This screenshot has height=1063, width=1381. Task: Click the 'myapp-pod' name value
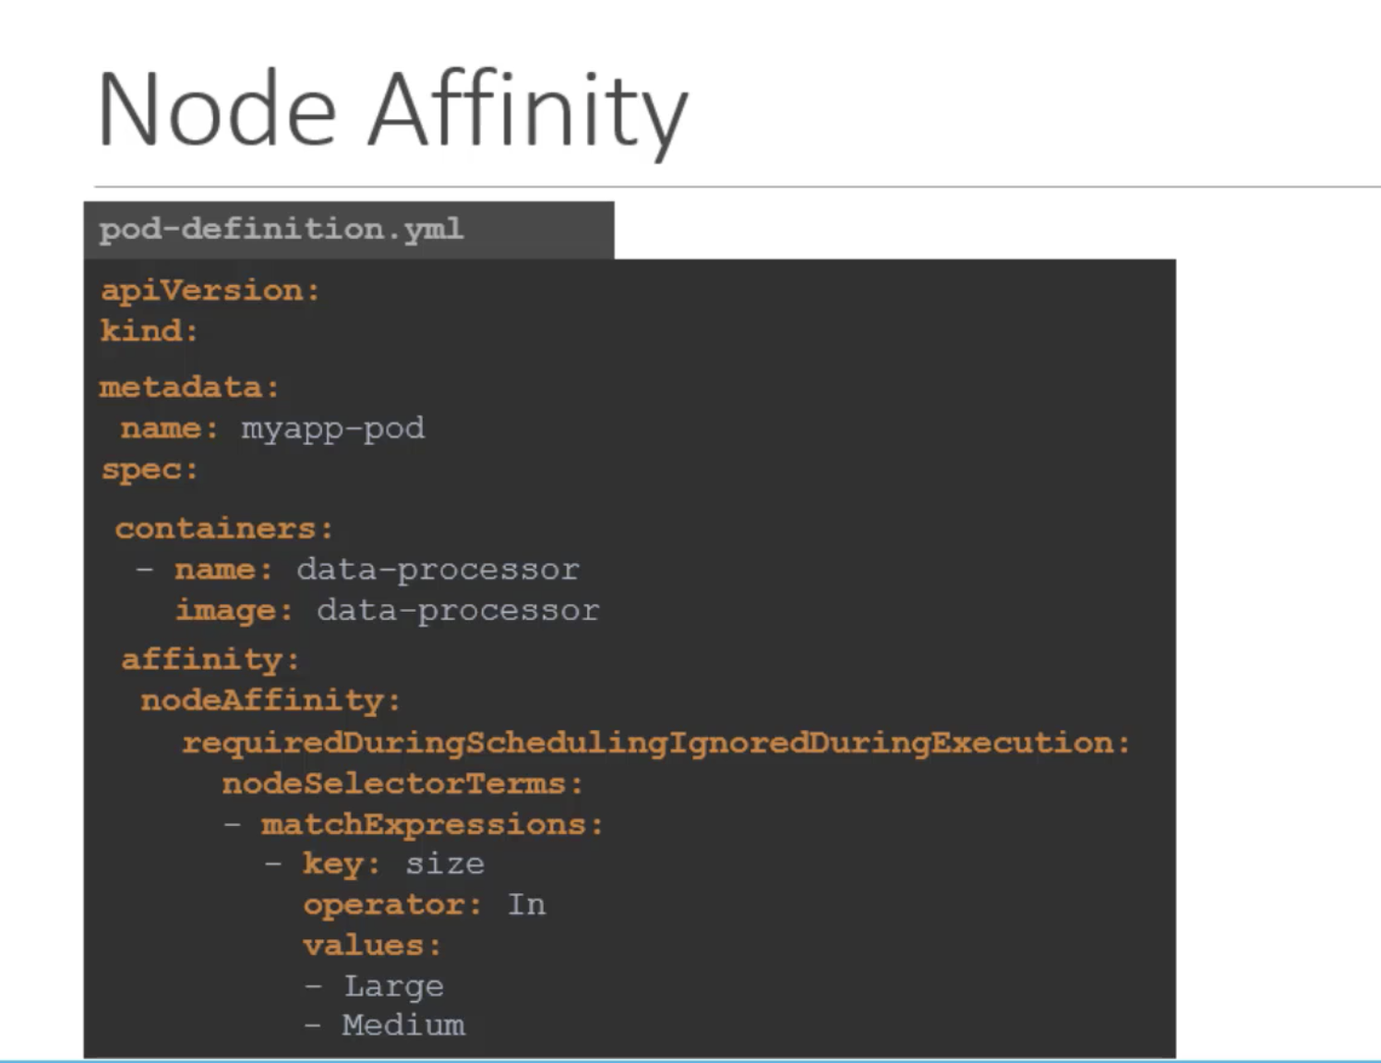332,429
